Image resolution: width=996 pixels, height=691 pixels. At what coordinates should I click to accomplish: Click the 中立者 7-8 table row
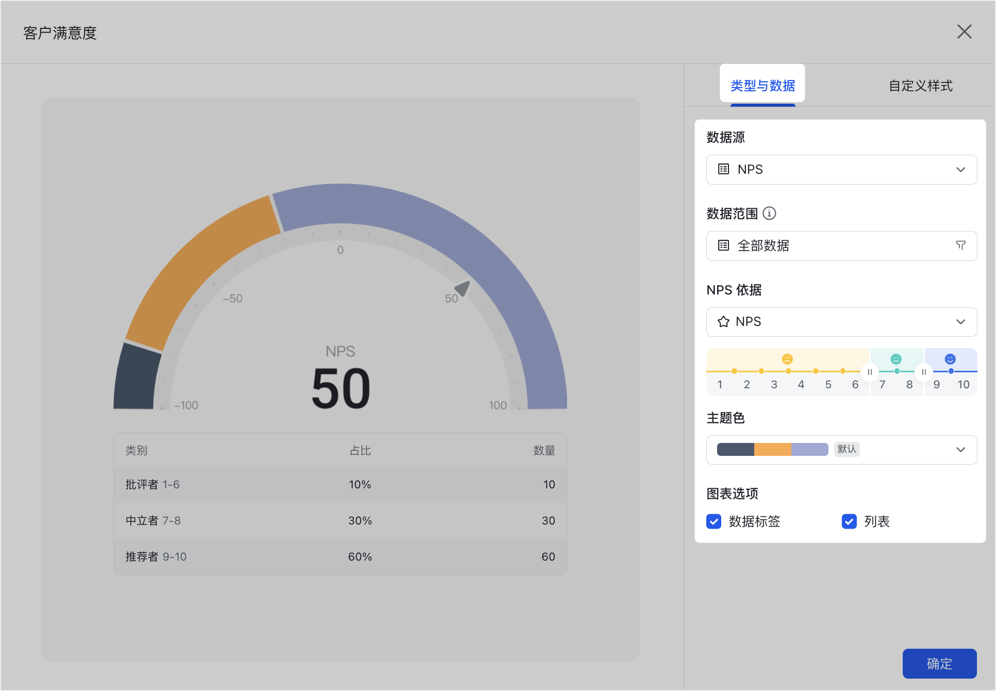coord(340,521)
